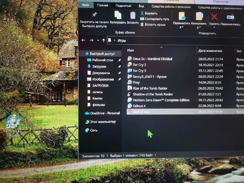244x183 pixels.
Task: Click the Вставить clipboard icon
Action: coord(133,16)
